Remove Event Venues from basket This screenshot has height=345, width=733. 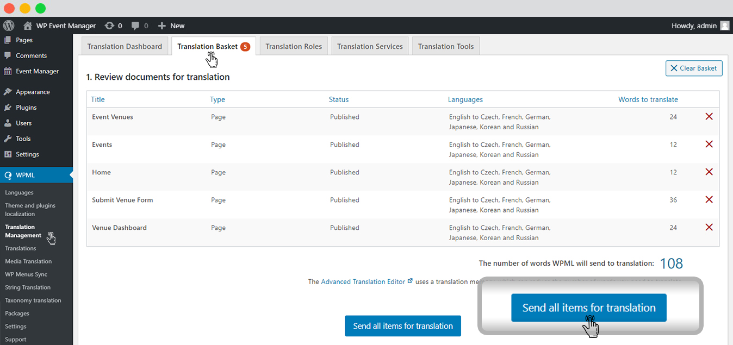point(709,116)
